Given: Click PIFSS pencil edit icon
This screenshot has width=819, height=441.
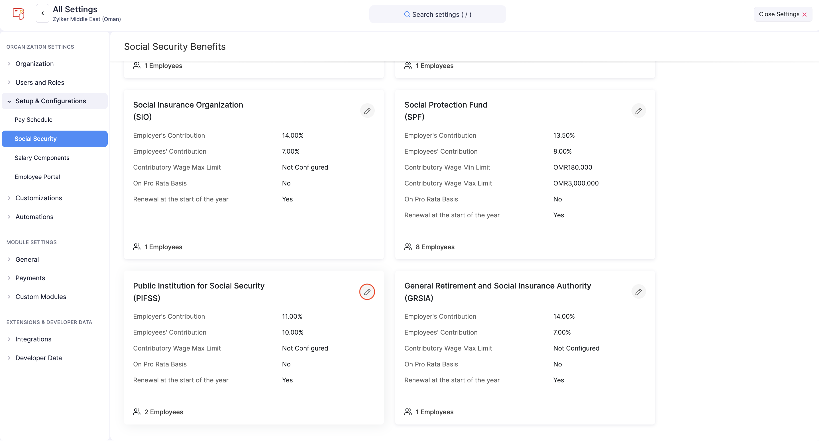Looking at the screenshot, I should (367, 292).
